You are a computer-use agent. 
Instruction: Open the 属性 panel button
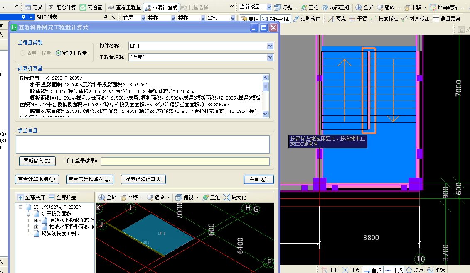[250, 19]
